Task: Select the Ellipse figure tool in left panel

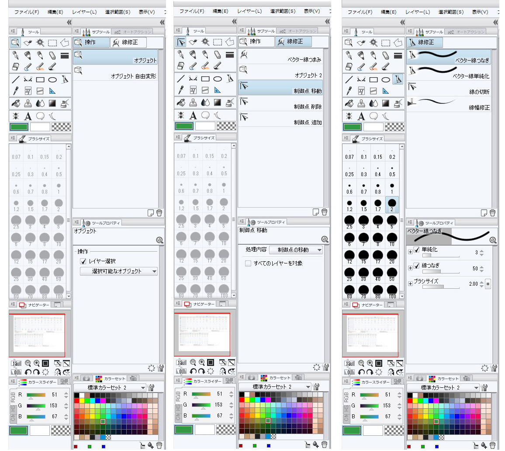Action: click(x=52, y=79)
